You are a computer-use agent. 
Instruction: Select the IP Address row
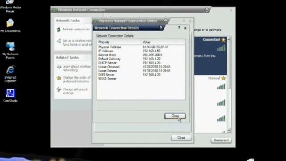point(141,51)
